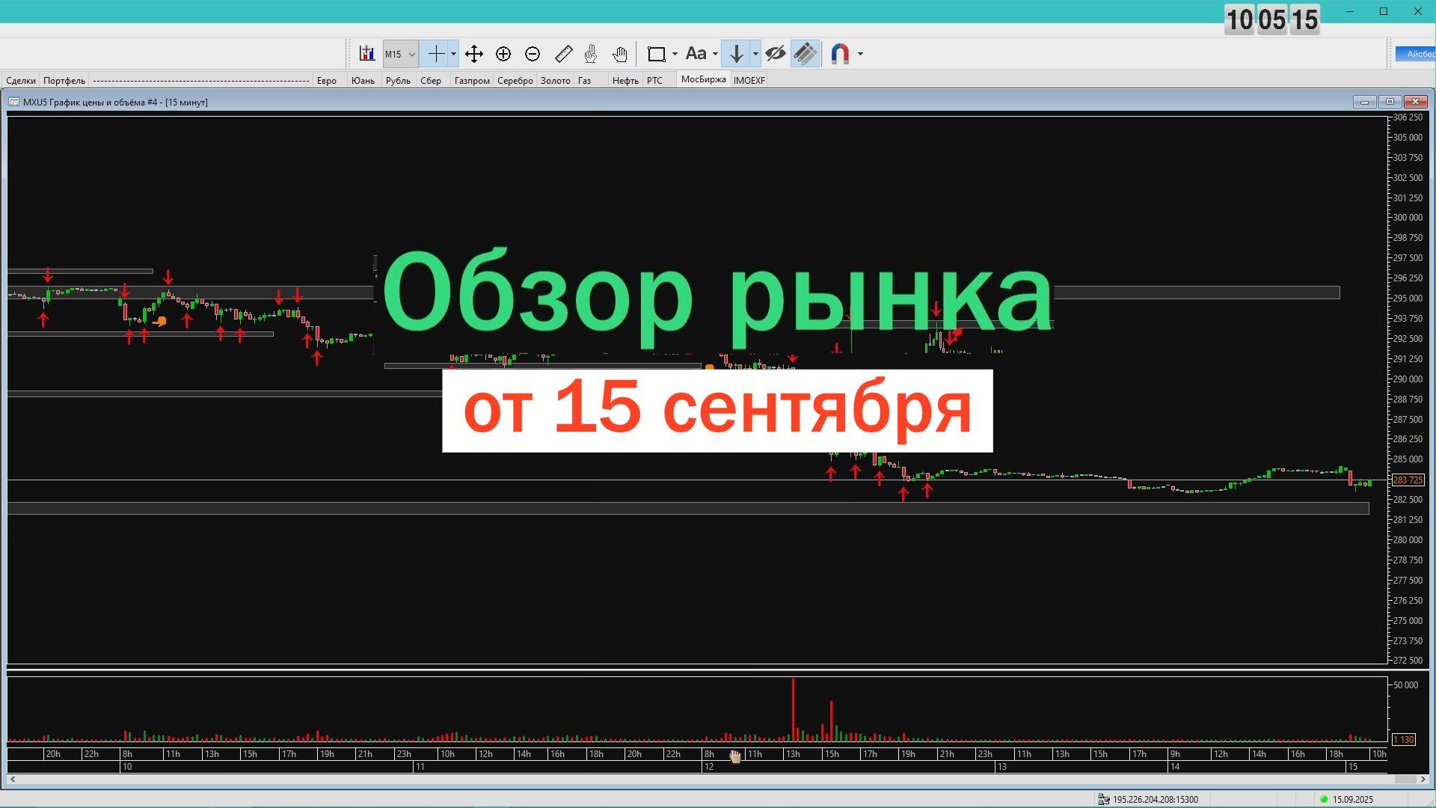Image resolution: width=1436 pixels, height=808 pixels.
Task: Select the Нефть instrument
Action: [x=625, y=79]
